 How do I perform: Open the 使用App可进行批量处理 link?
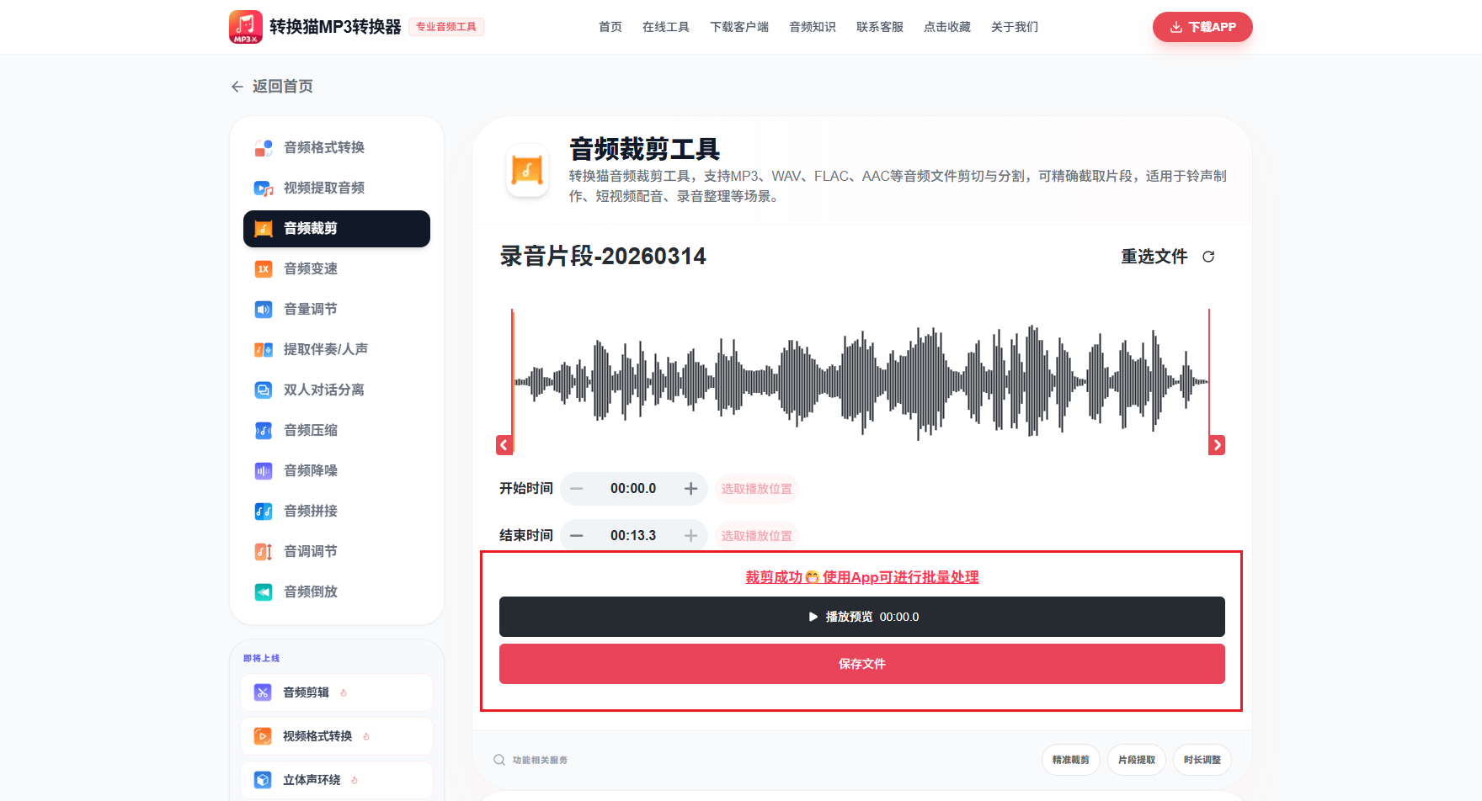[x=900, y=577]
